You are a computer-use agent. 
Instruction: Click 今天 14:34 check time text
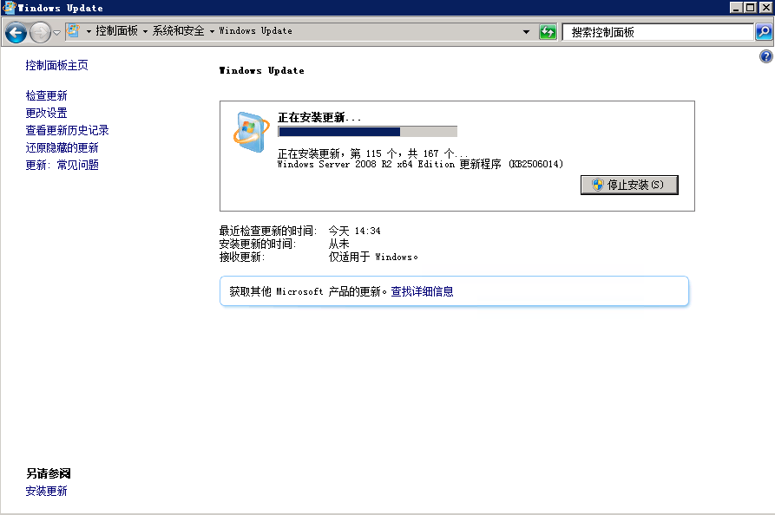pos(354,231)
